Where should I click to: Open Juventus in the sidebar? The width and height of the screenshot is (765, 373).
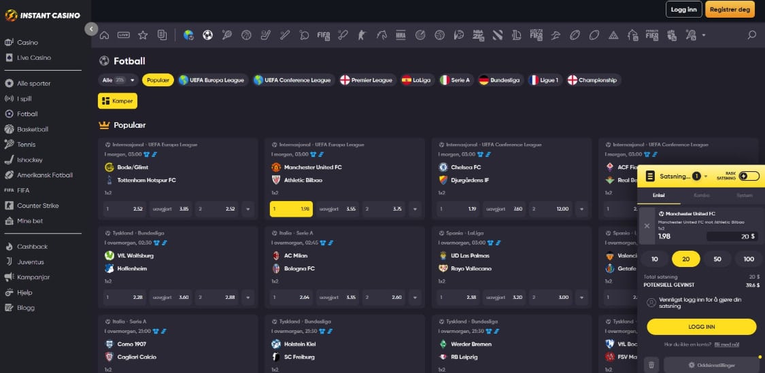(x=30, y=262)
